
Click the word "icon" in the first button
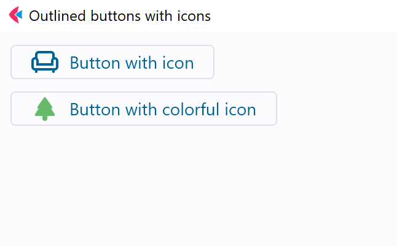coord(178,63)
